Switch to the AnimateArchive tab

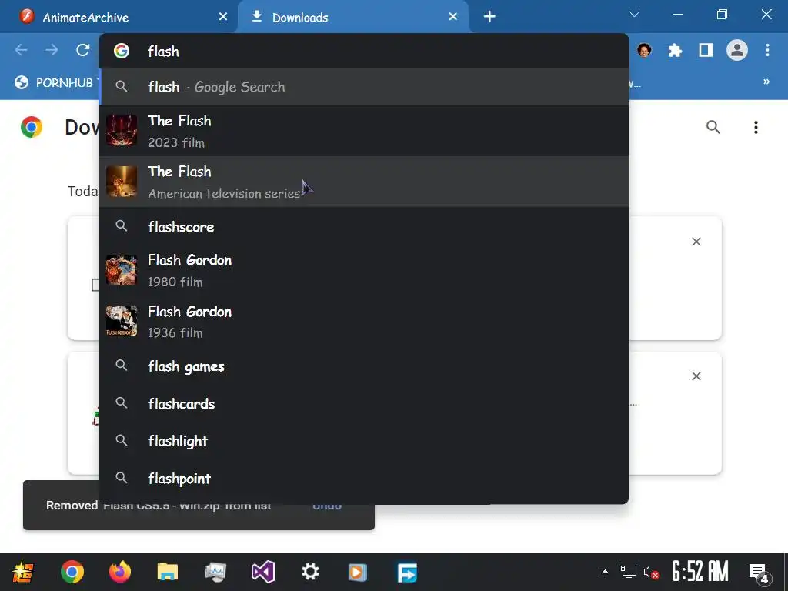[118, 17]
